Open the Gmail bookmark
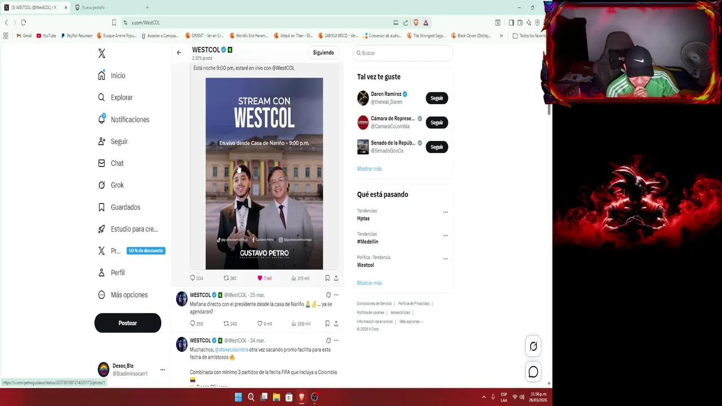Viewport: 722px width, 406px height. point(24,36)
